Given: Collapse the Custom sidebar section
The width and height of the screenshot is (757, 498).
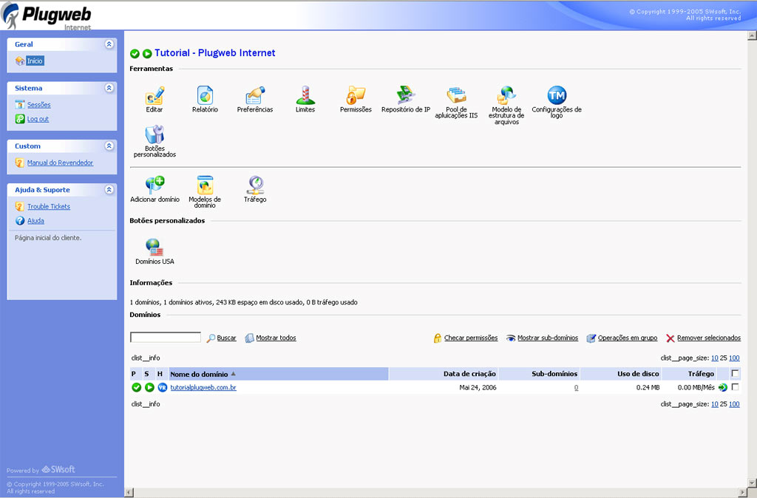Looking at the screenshot, I should (x=109, y=146).
